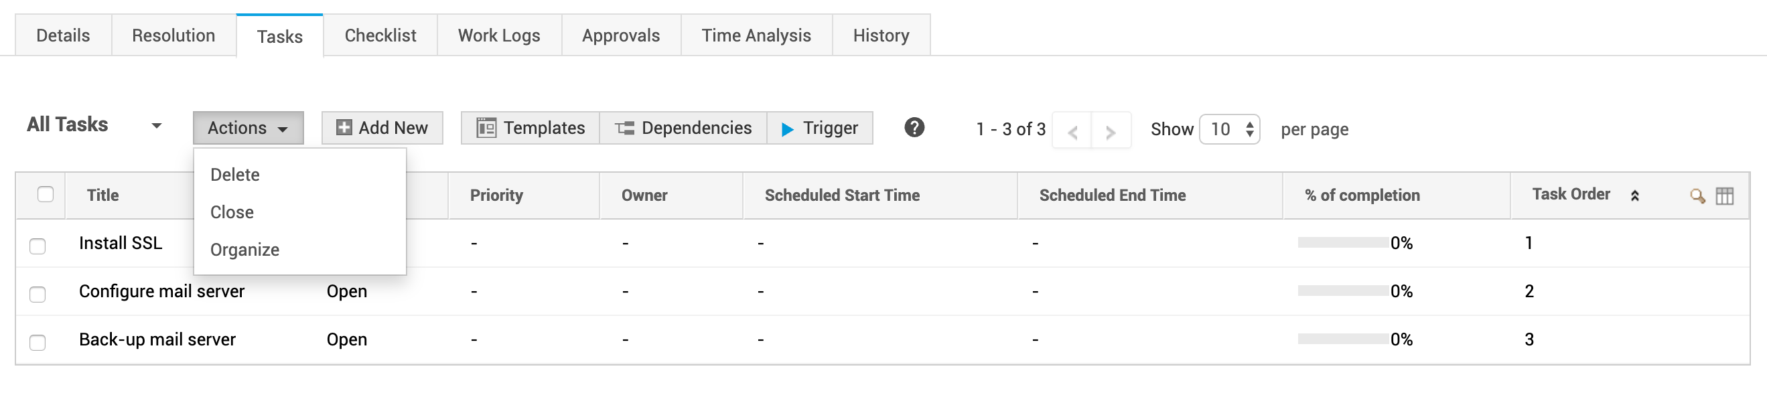Screen dimensions: 1767x399
Task: Go to the next page arrow
Action: (1111, 131)
